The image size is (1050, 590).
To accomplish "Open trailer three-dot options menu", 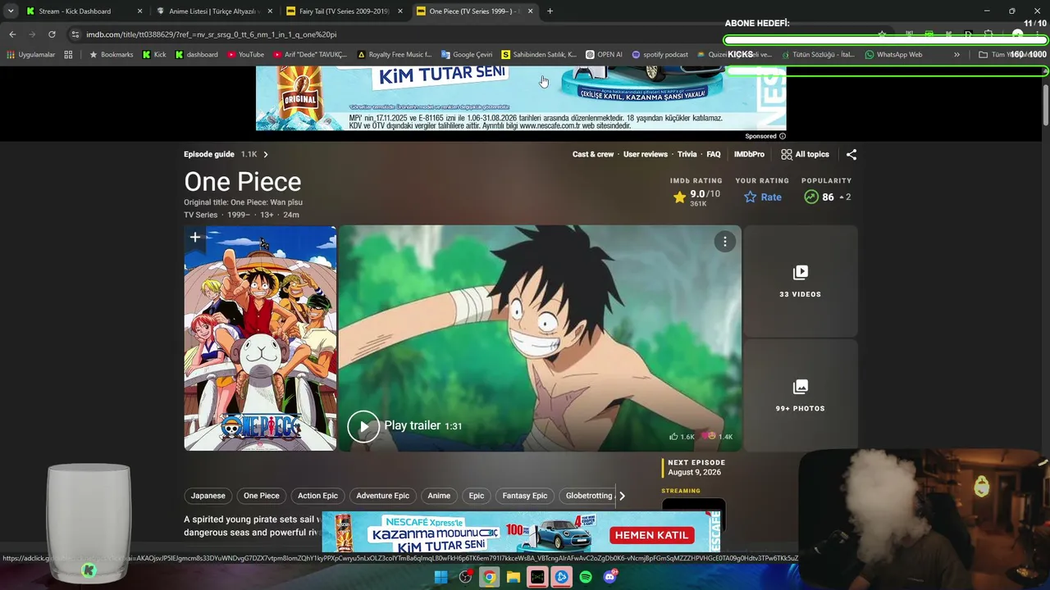I will coord(725,241).
